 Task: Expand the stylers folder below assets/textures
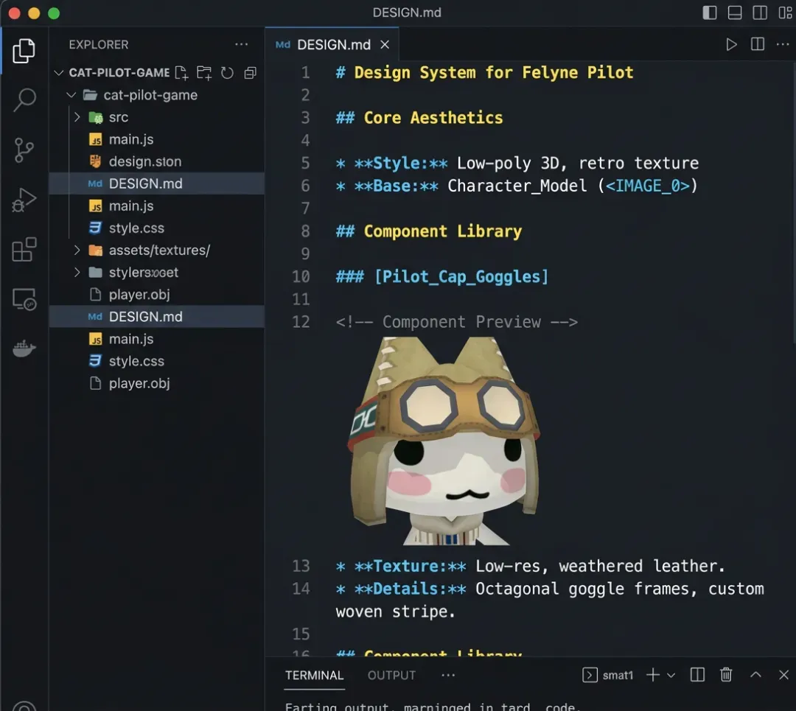click(77, 273)
